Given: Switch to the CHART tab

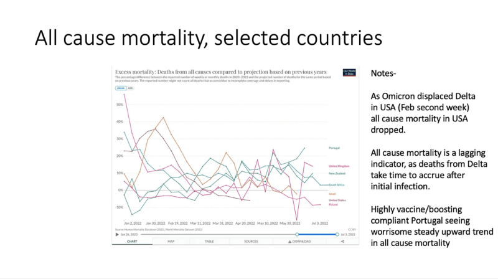Looking at the screenshot, I should (132, 242).
